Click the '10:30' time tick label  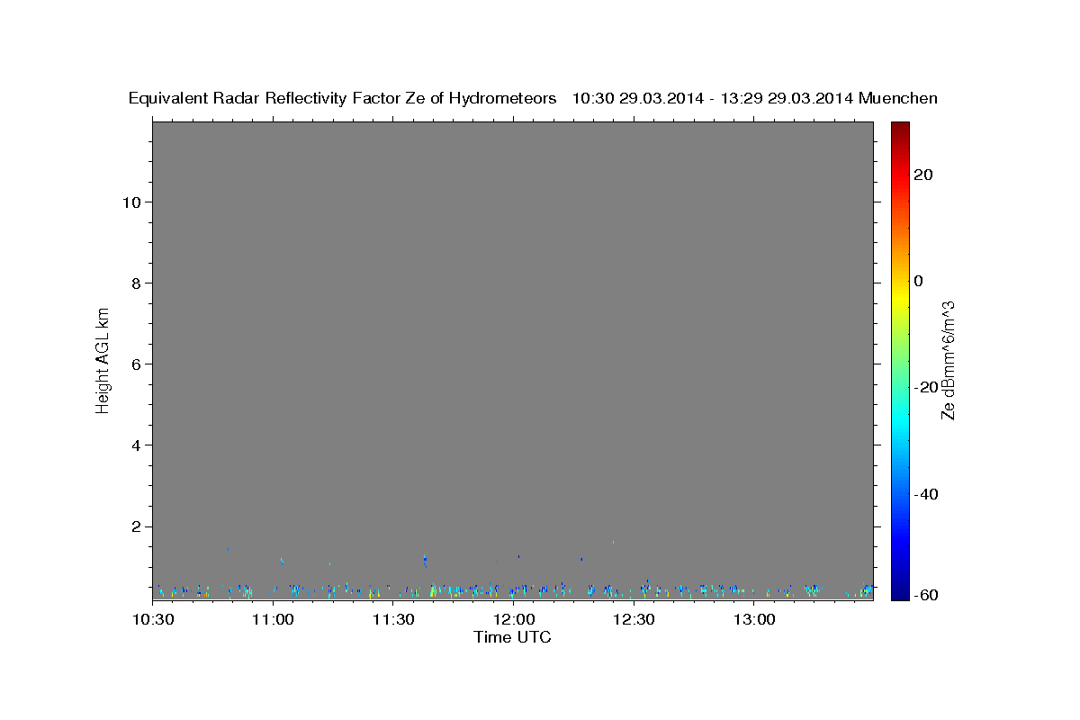tap(153, 620)
